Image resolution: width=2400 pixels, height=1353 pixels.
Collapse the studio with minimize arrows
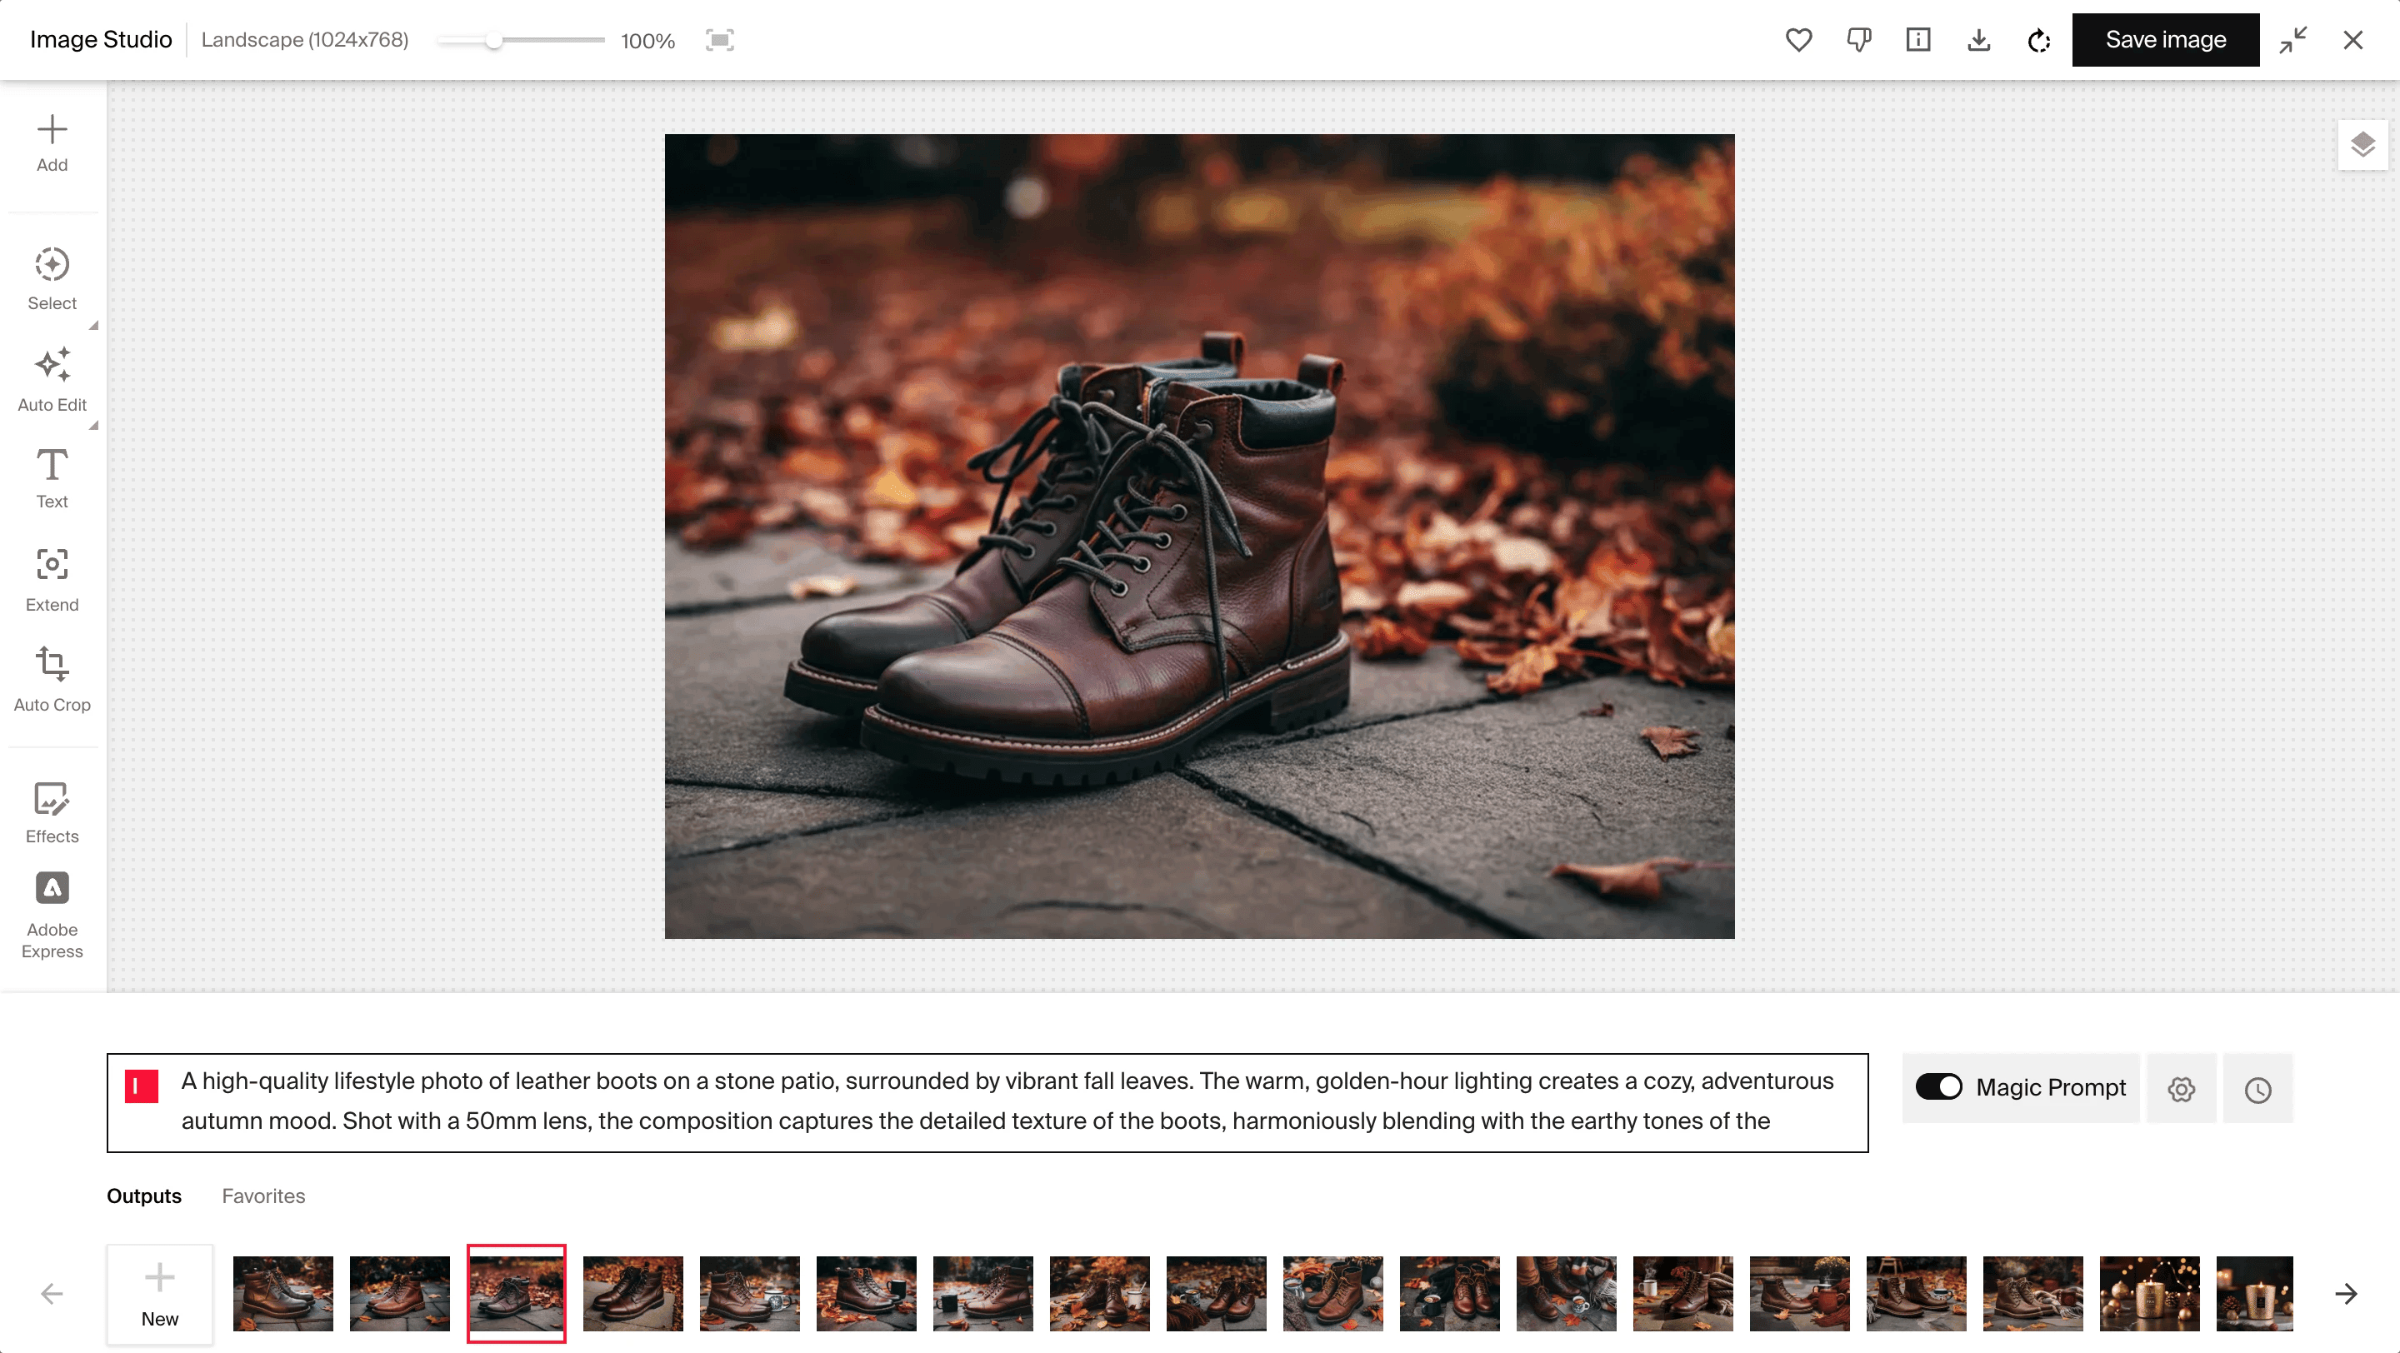click(2292, 40)
